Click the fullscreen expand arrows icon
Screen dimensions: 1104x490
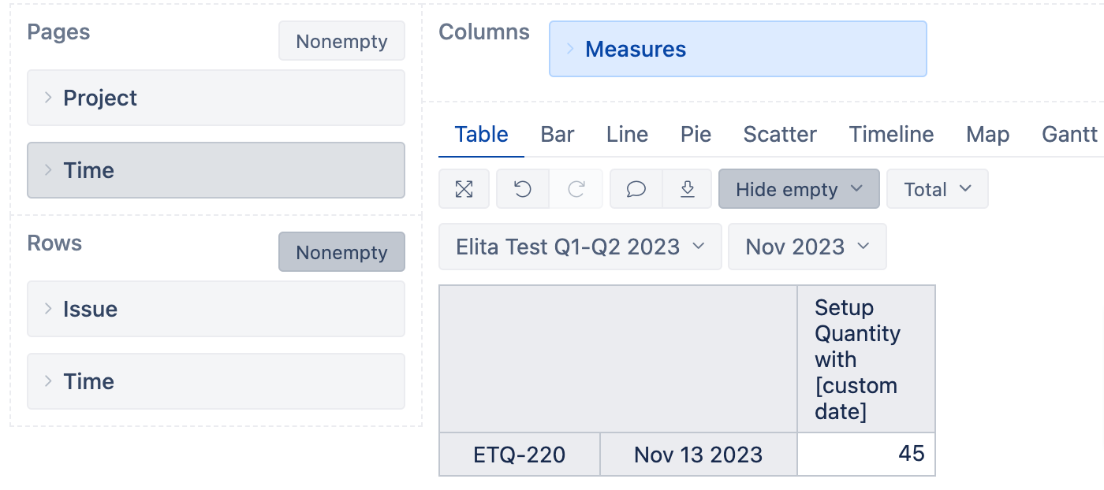pyautogui.click(x=464, y=189)
